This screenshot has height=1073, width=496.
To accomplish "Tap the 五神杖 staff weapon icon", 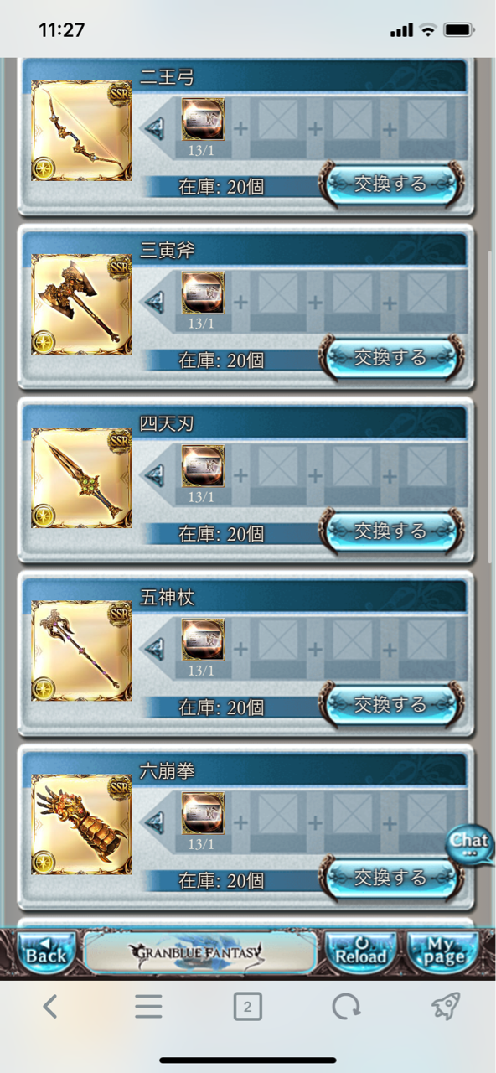I will tap(82, 651).
